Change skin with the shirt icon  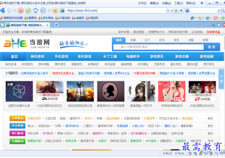(x=202, y=3)
